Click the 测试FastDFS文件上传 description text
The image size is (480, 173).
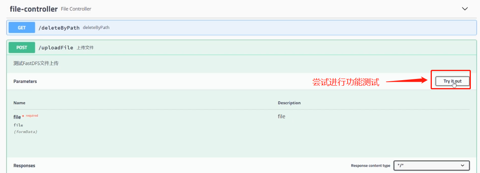tap(36, 63)
